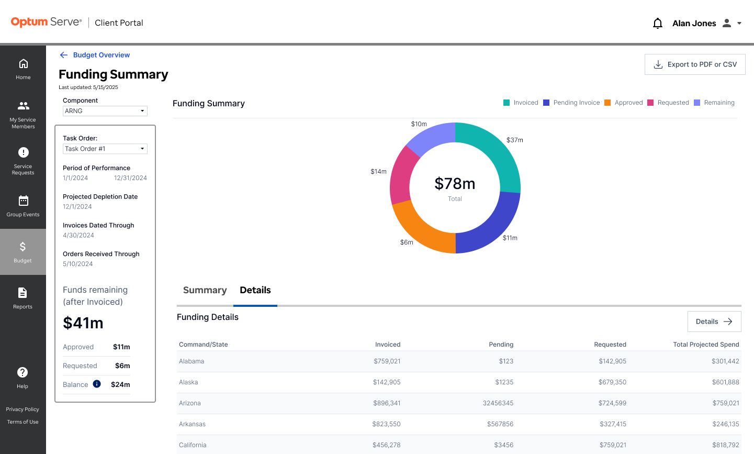This screenshot has height=454, width=754.
Task: Click Arkansas total value $246,135
Action: [726, 424]
